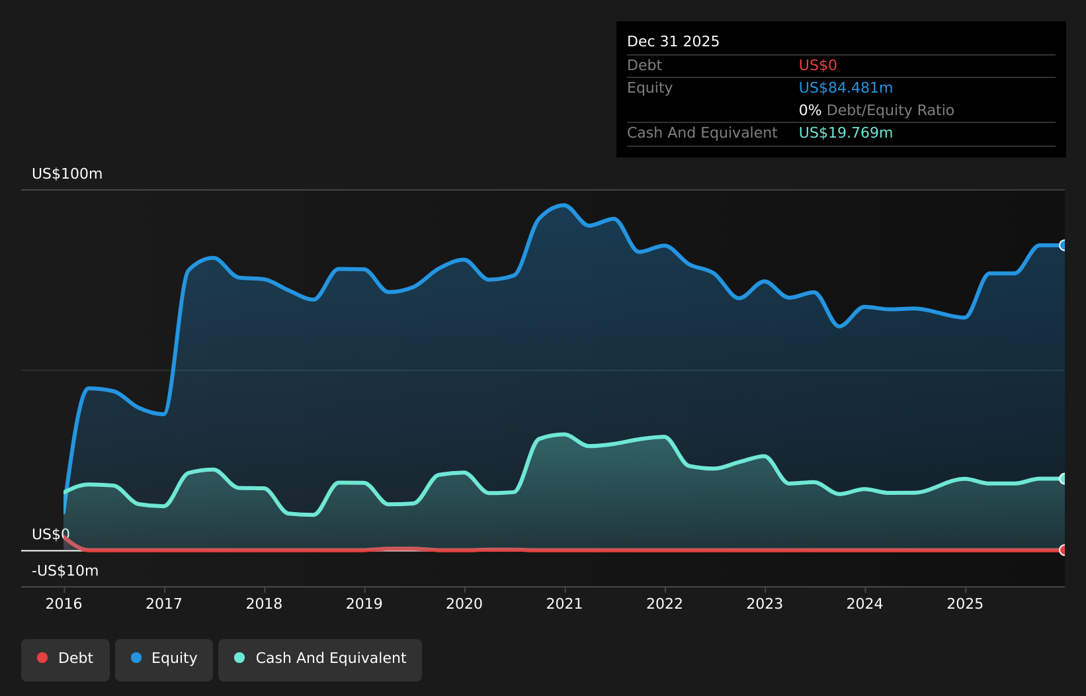Select the red Debt endpoint marker
Screen dimensions: 1086x696
point(1064,550)
